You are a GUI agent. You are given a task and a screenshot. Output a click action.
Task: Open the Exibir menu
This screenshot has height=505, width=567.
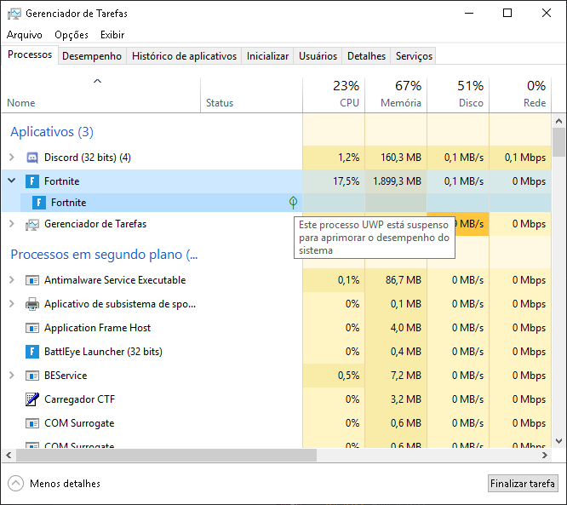pos(112,35)
